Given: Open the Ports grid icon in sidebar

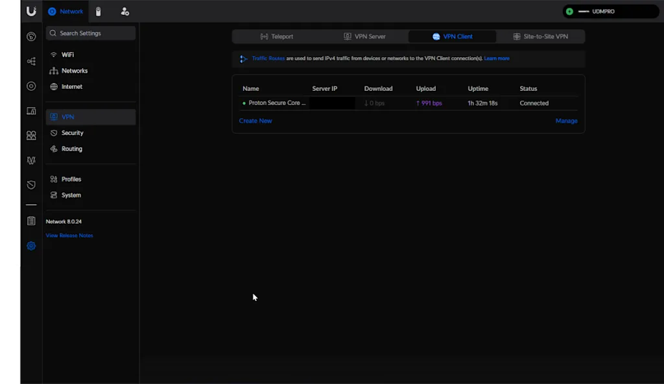Looking at the screenshot, I should point(31,136).
